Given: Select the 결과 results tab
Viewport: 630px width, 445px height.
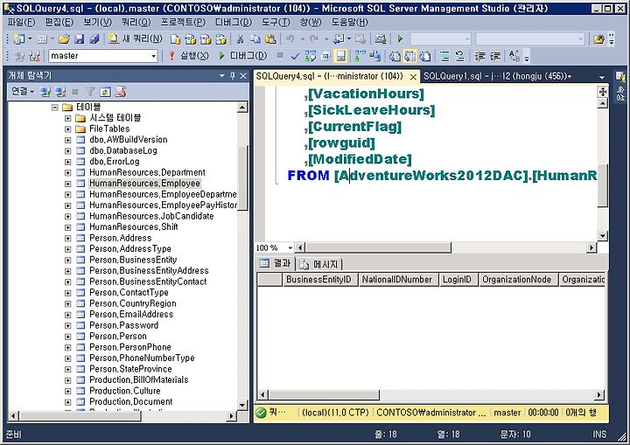Looking at the screenshot, I should click(276, 263).
